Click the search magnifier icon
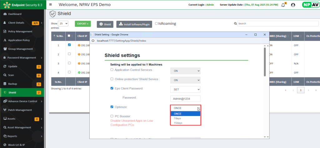 (x=235, y=24)
